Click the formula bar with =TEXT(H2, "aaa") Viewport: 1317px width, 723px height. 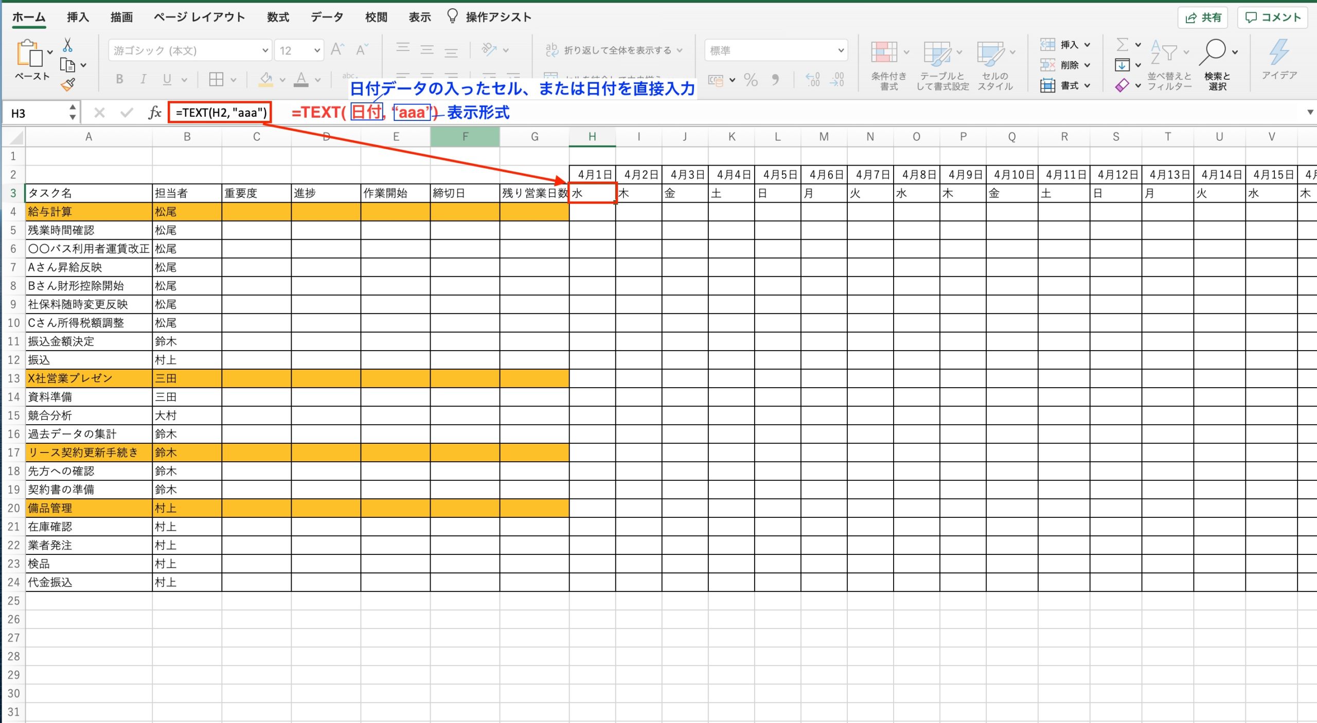220,113
